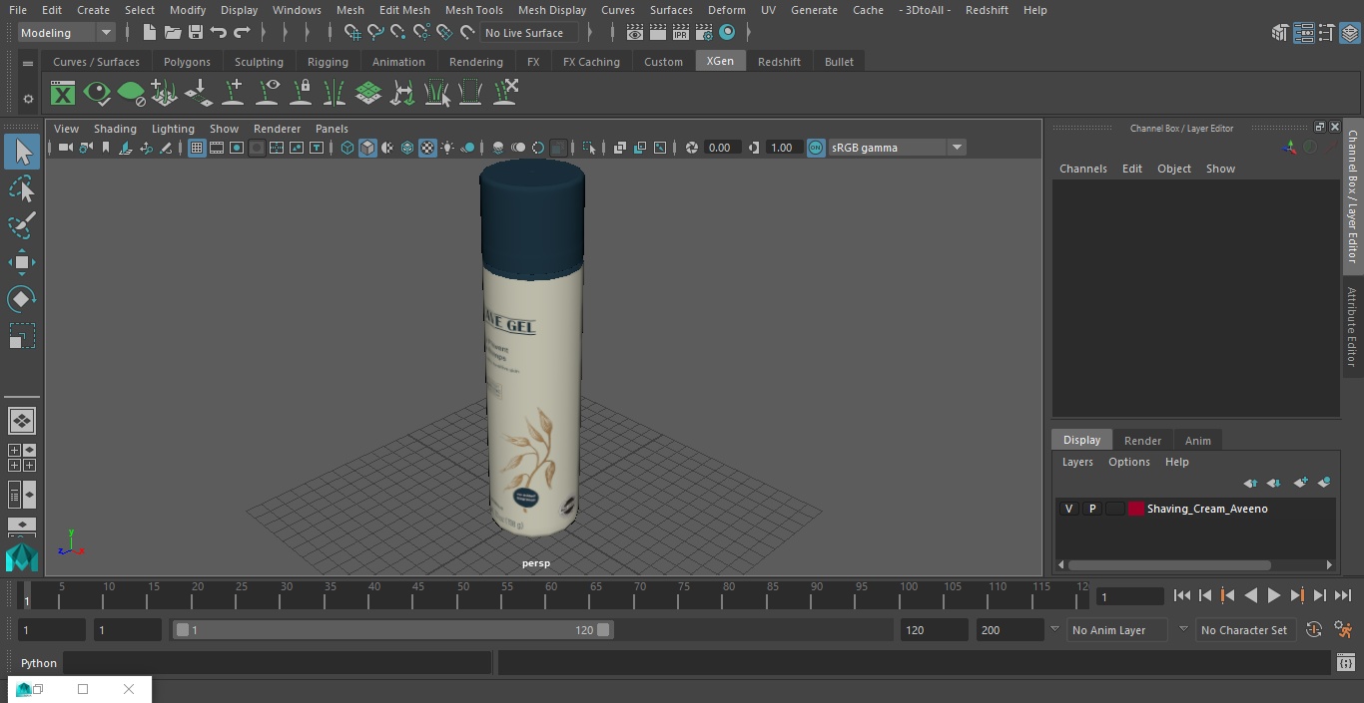Open shelf options gear menu
Screen dimensions: 1364x703
pos(28,99)
